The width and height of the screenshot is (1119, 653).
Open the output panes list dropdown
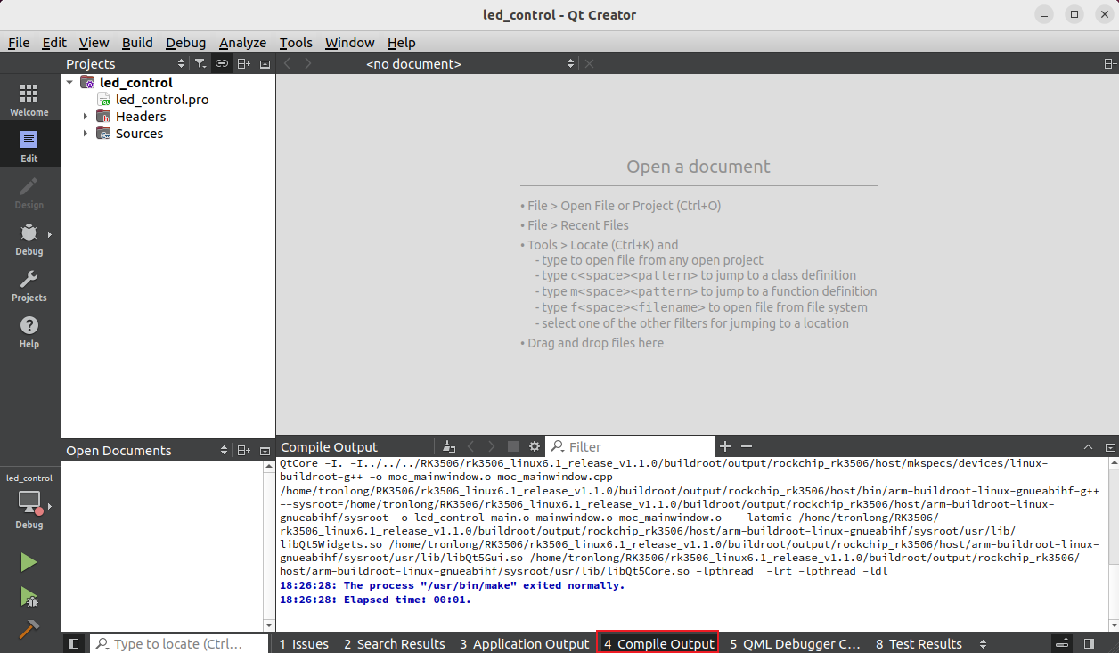point(983,643)
